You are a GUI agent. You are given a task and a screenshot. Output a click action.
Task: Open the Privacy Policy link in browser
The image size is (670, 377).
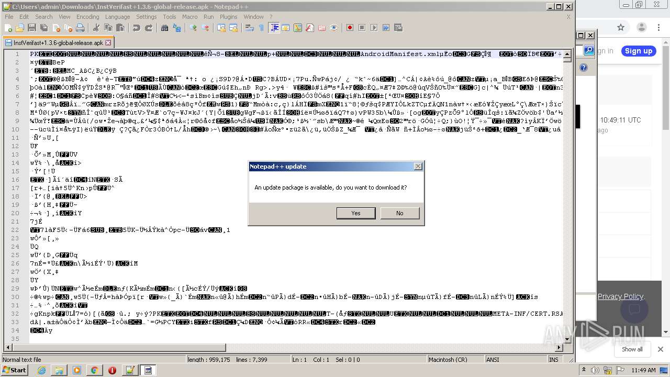click(x=620, y=296)
